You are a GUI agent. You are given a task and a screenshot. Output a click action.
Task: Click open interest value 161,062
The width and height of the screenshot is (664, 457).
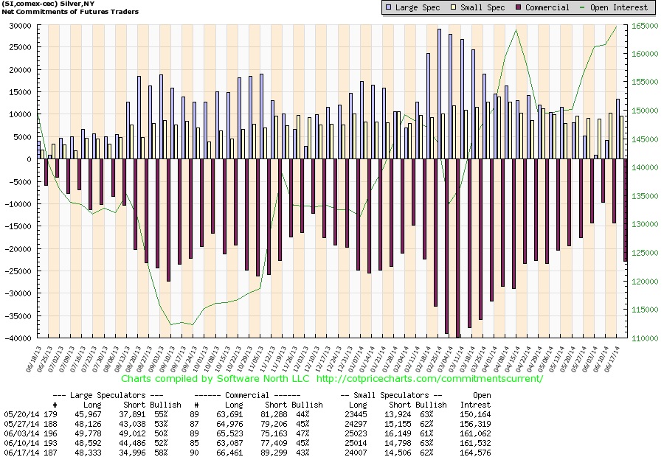475,433
